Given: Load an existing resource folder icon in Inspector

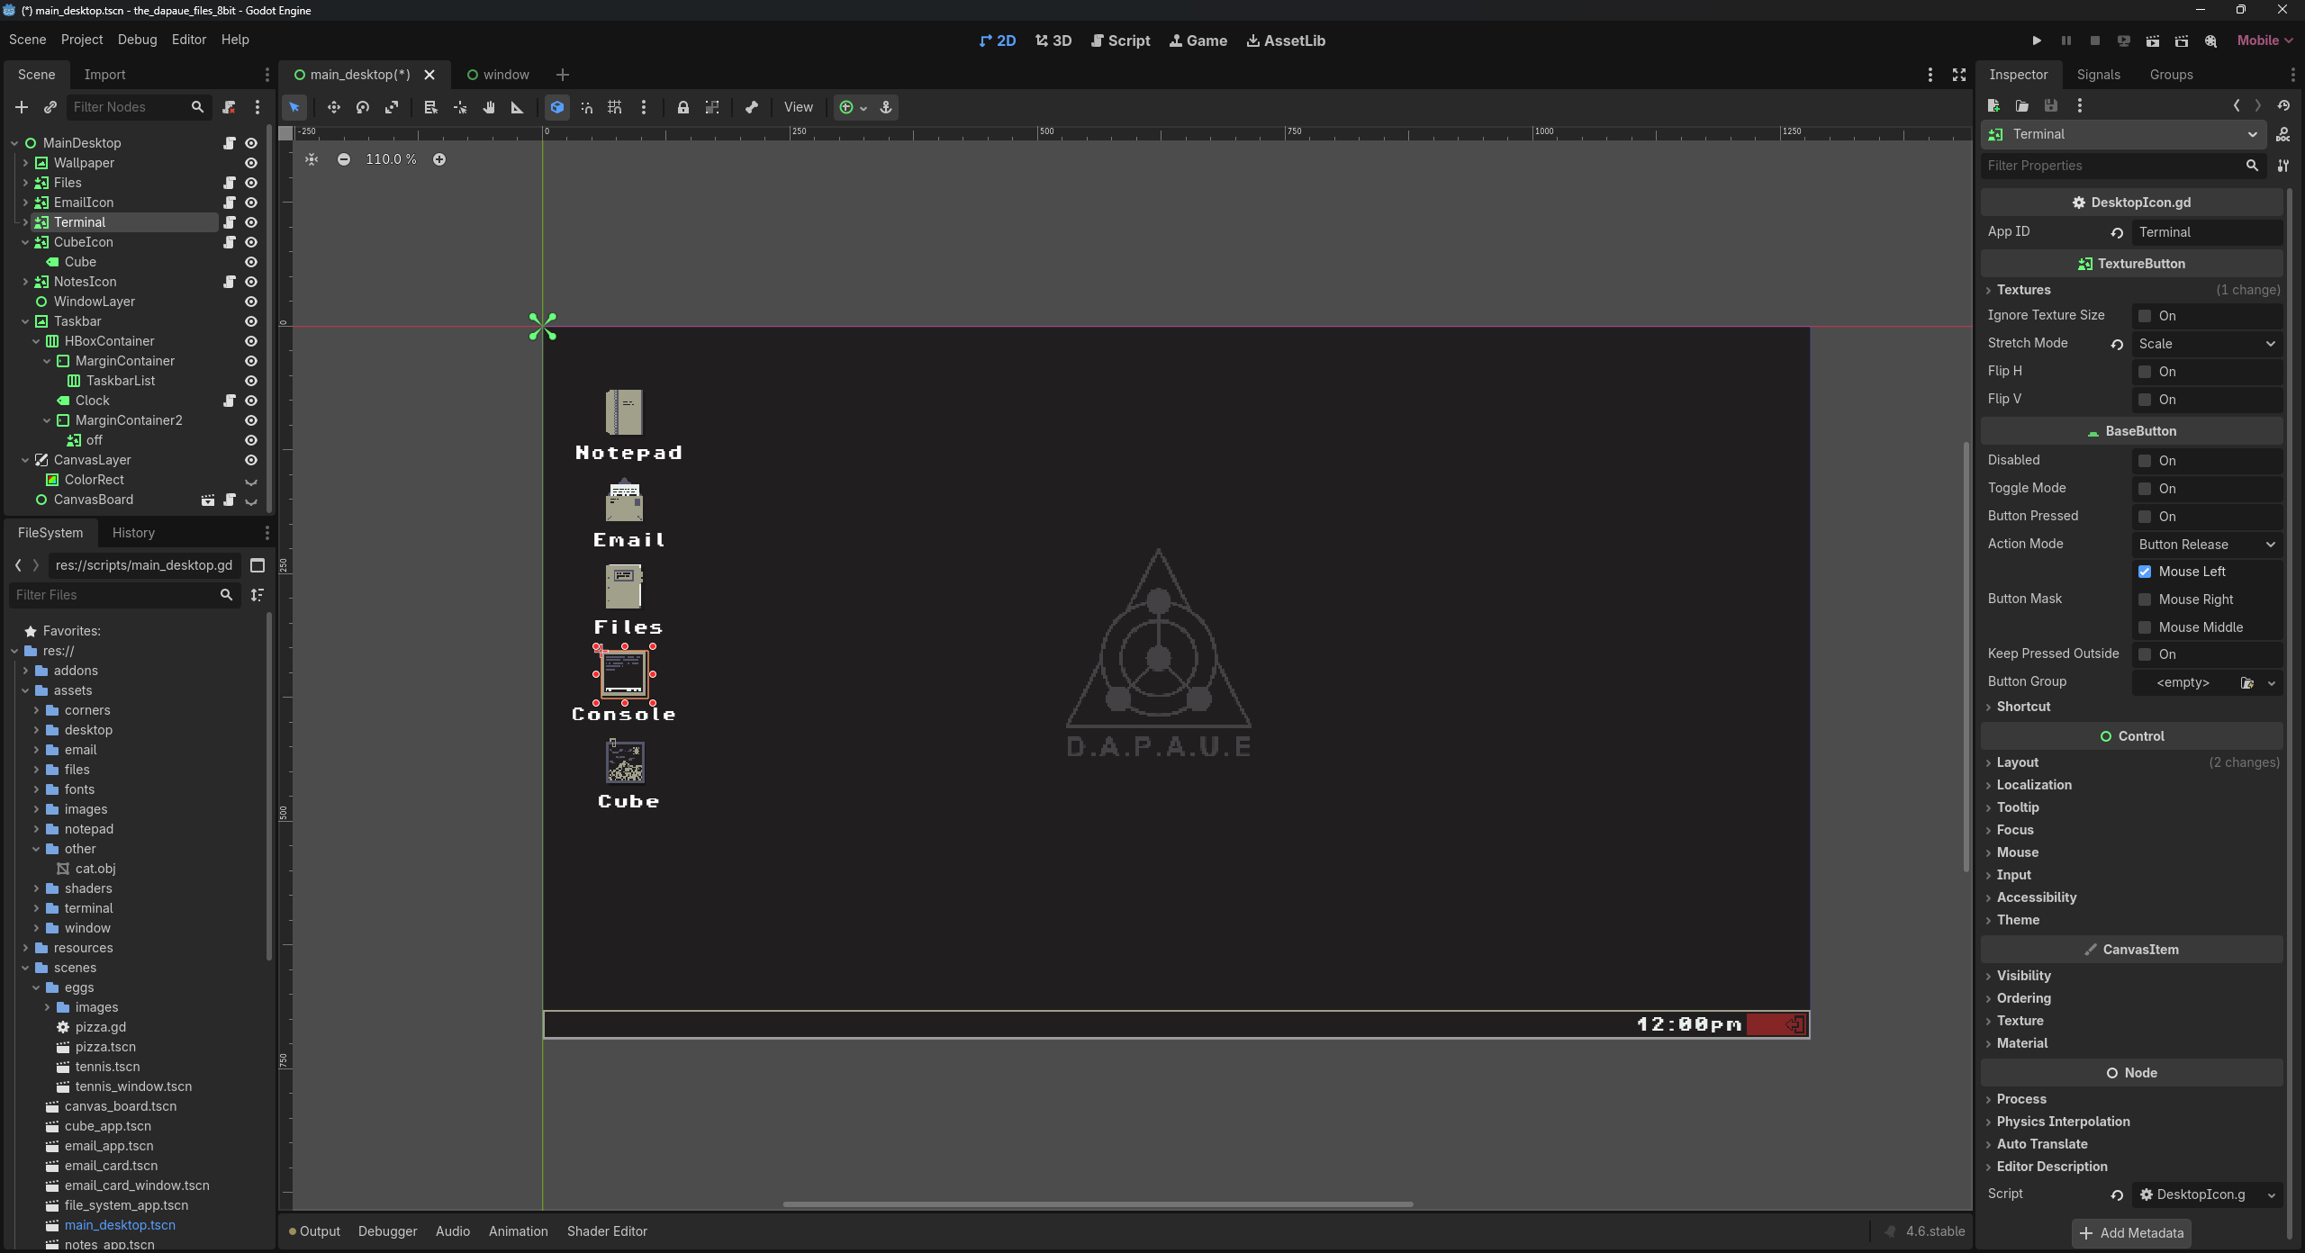Looking at the screenshot, I should tap(2022, 105).
